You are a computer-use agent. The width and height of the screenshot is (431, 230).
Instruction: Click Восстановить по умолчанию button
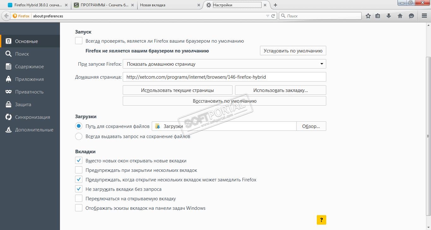224,101
